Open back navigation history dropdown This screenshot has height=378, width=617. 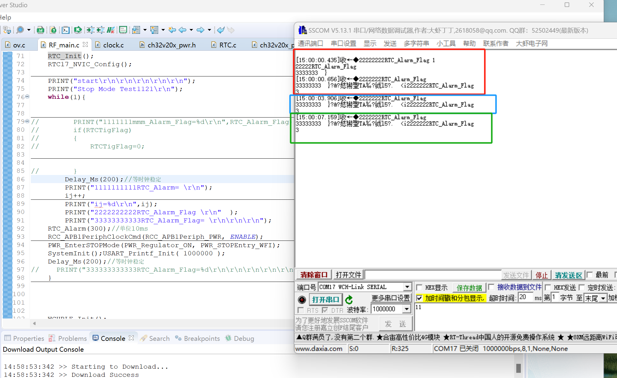click(191, 30)
